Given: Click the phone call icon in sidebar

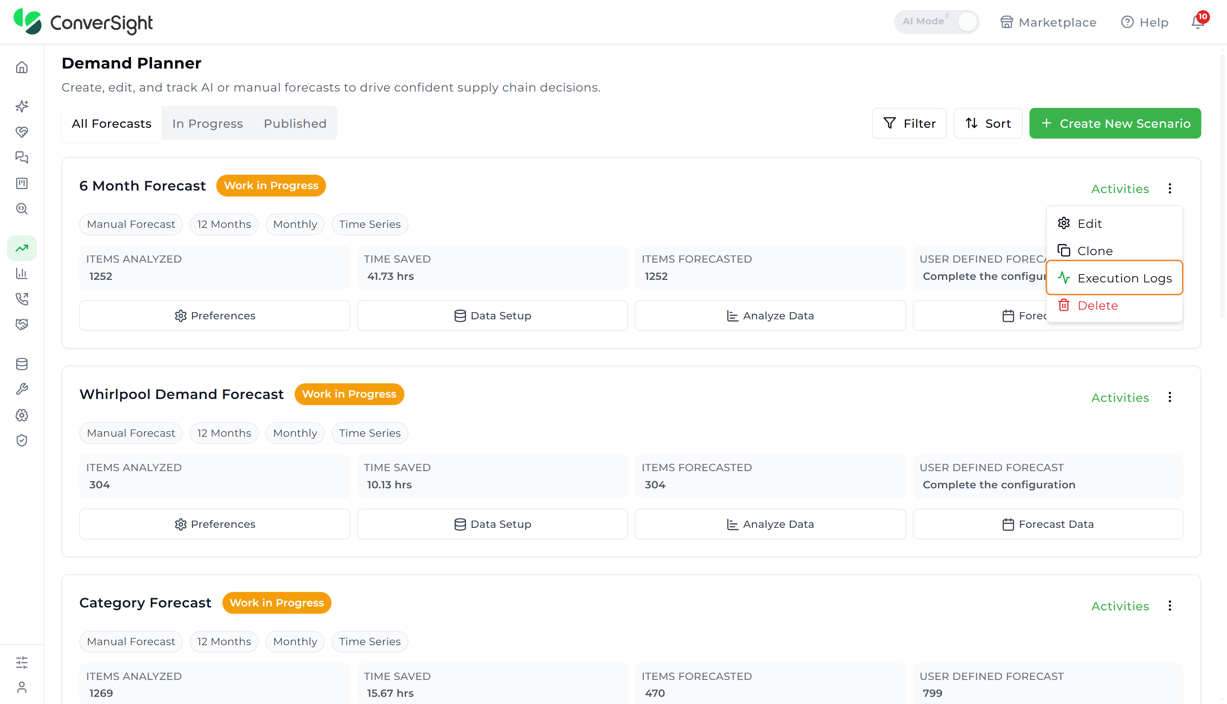Looking at the screenshot, I should [x=22, y=299].
